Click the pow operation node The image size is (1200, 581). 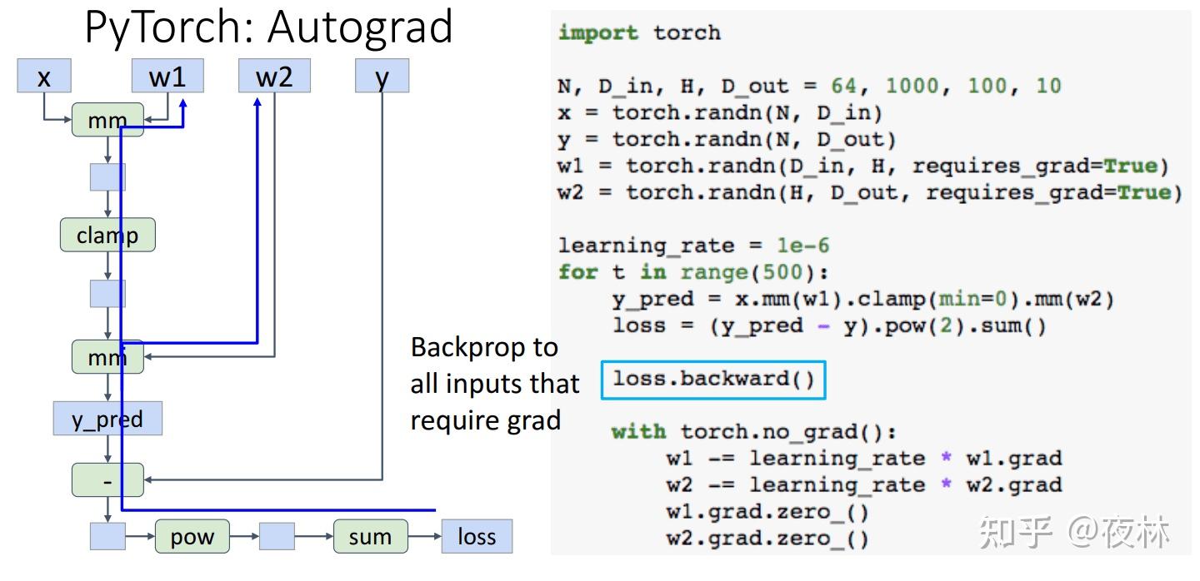coord(192,537)
